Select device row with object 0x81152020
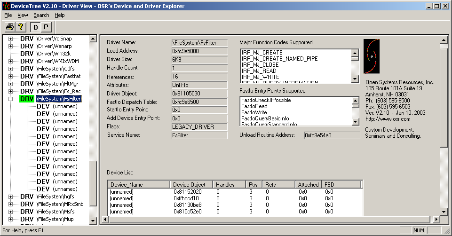Viewport: 452px width, 236px height. [235, 192]
